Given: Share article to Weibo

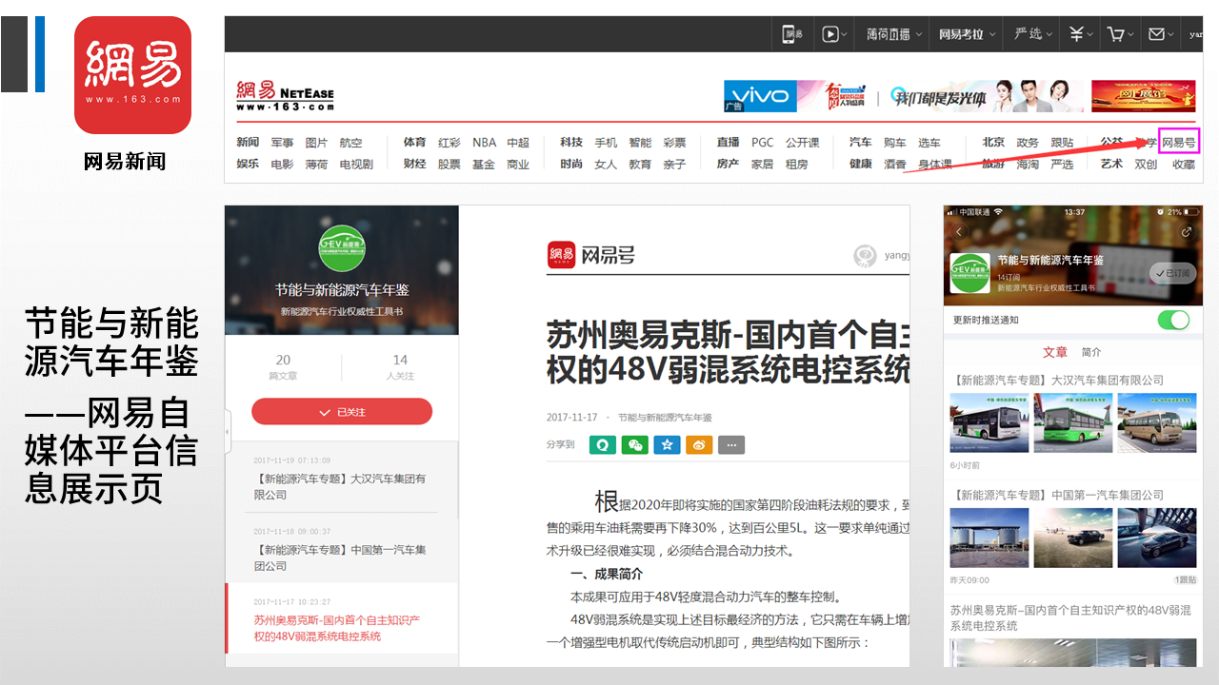Looking at the screenshot, I should 699,444.
